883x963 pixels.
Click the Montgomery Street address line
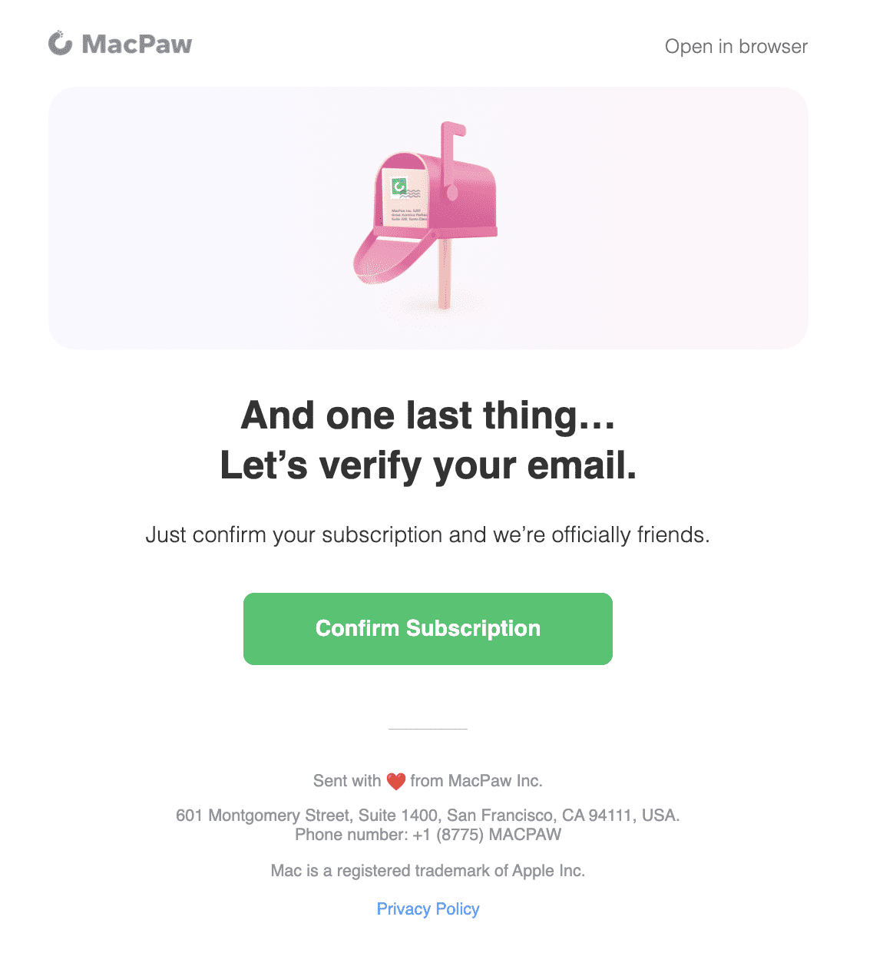[428, 816]
